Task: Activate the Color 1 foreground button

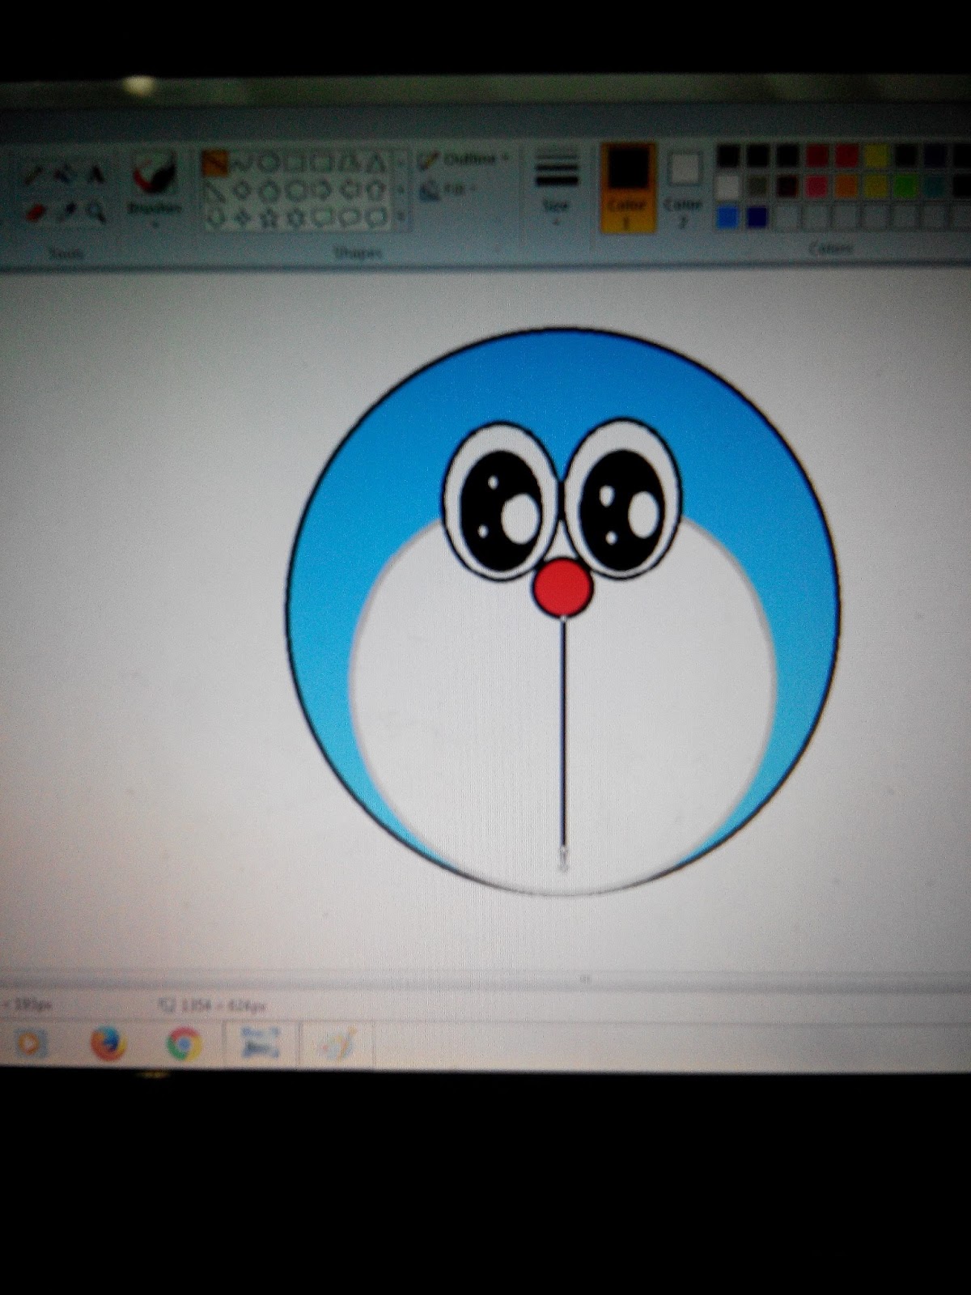Action: pyautogui.click(x=627, y=188)
